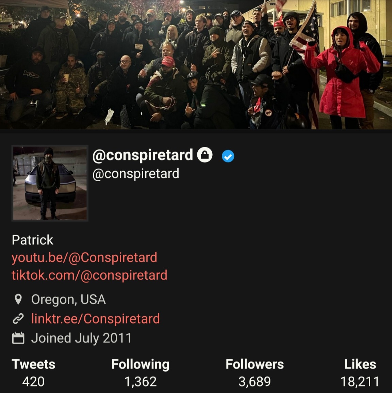
Task: Click the Oregon, USA location text
Action: [68, 299]
